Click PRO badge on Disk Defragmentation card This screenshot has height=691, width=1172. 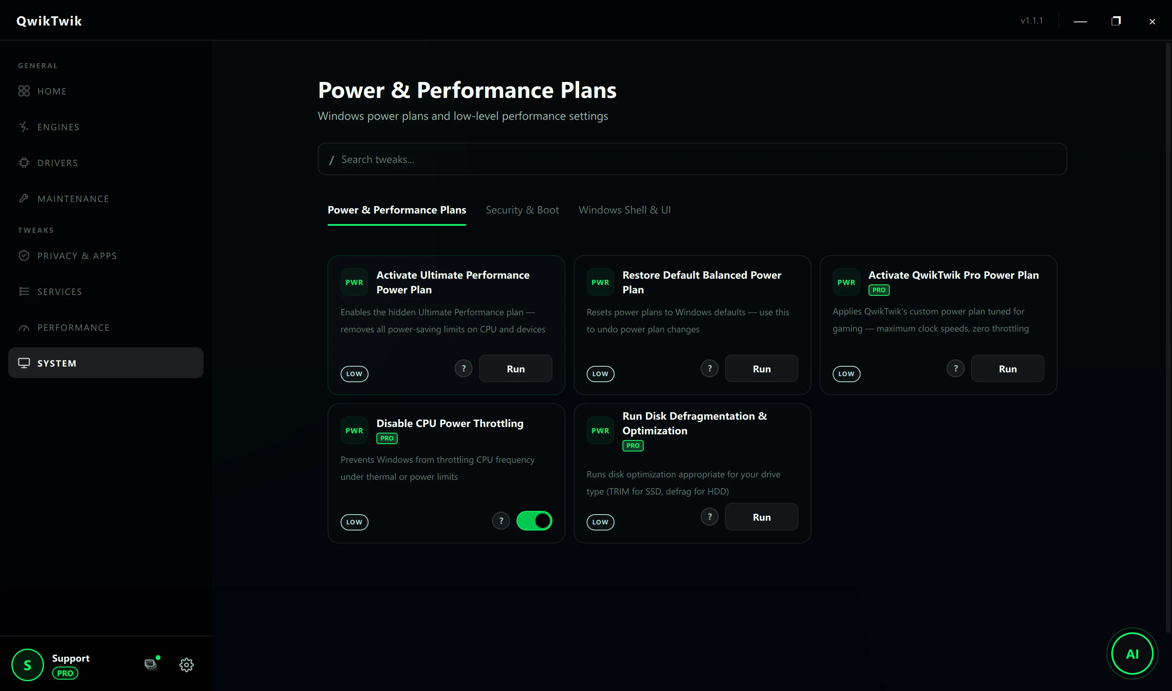point(633,446)
